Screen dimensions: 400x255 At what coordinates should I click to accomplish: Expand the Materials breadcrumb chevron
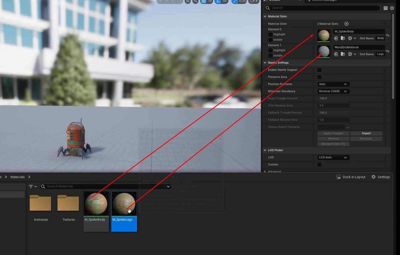click(x=29, y=177)
